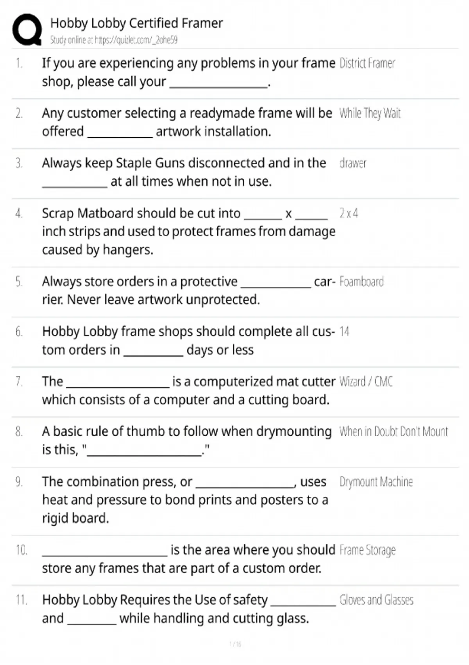The image size is (469, 665).
Task: Click the computerized mat cutter question
Action: click(x=188, y=390)
